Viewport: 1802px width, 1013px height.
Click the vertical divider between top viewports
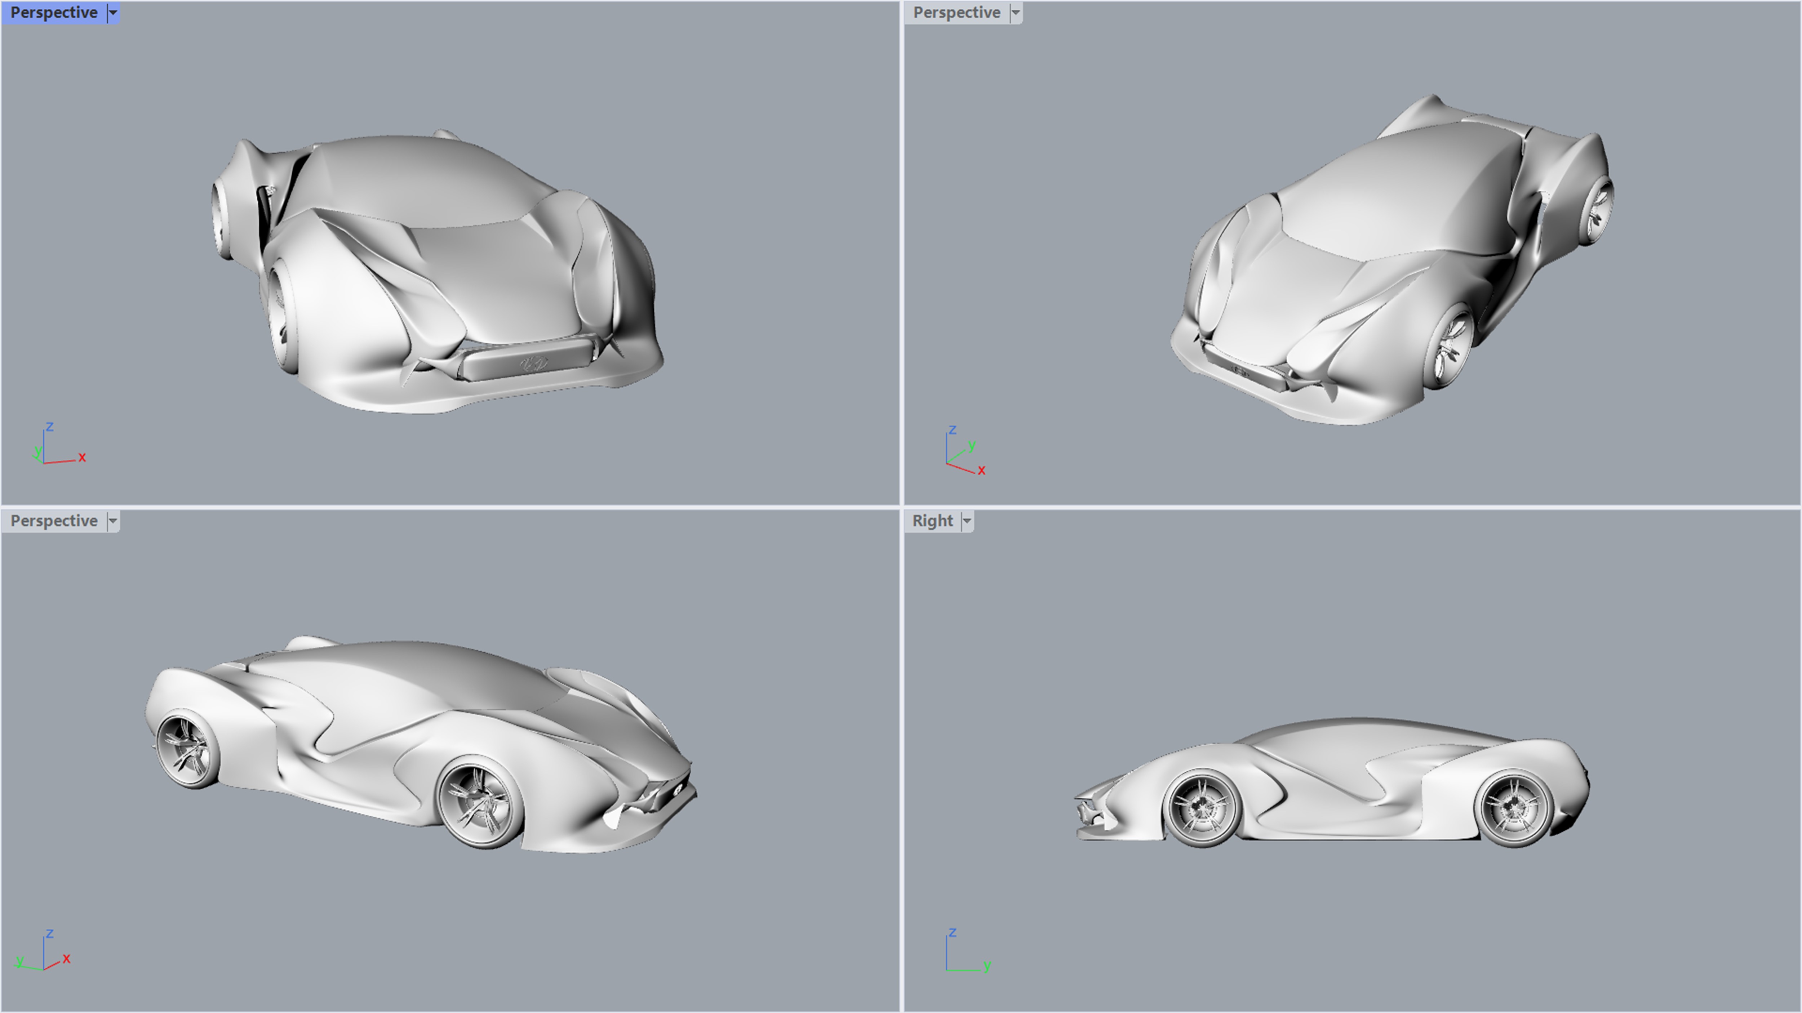click(x=901, y=252)
